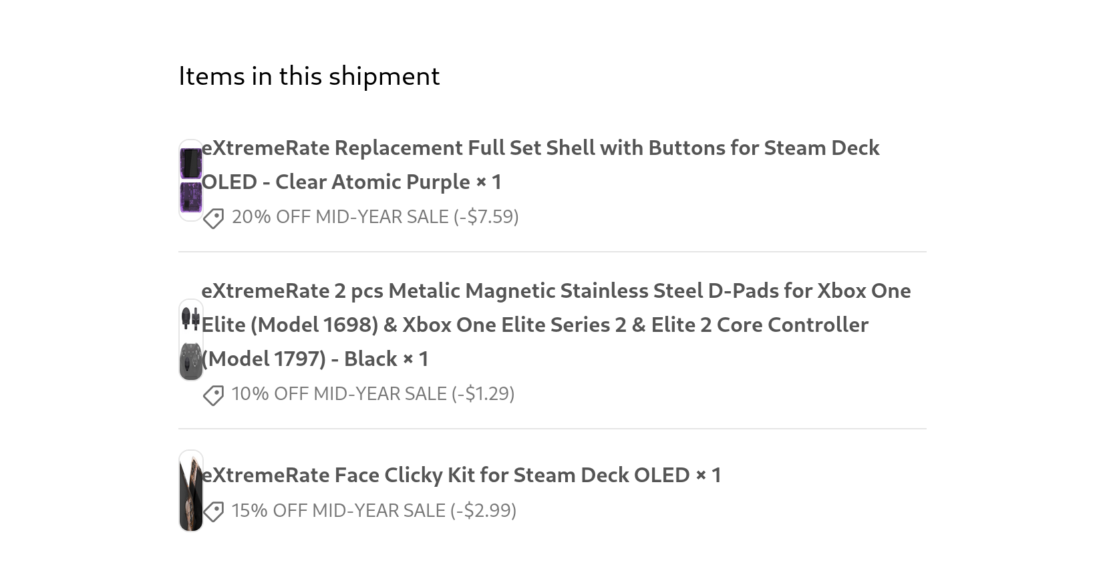Click the divider line below the 10% OFF row
The height and width of the screenshot is (585, 1105).
tap(552, 429)
